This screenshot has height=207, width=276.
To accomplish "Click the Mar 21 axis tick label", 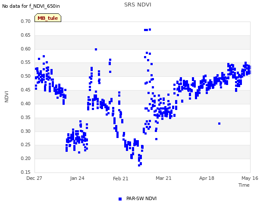I will coord(163,178).
